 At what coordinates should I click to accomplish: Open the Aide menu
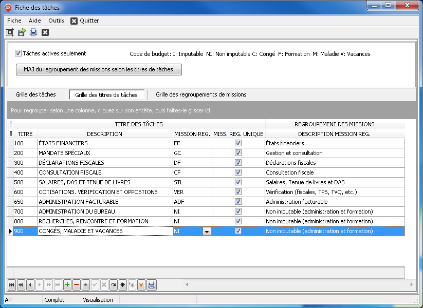[35, 21]
